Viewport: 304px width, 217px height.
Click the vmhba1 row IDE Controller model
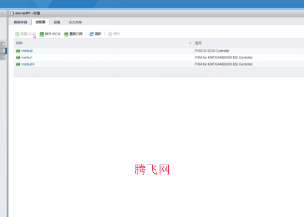(223, 57)
